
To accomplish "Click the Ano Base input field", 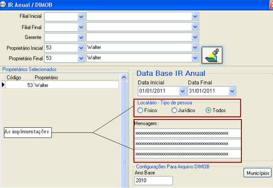I will coord(154,180).
